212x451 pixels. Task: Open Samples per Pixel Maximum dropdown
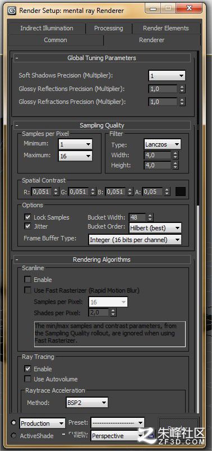click(75, 156)
